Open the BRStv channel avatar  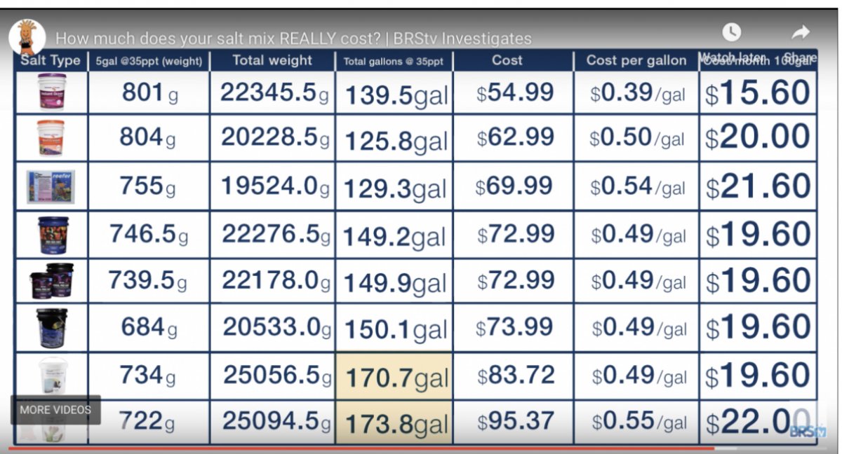tap(27, 36)
